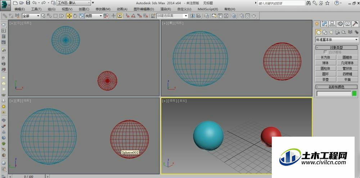Toggle Window/Crossing selection mode
Screen dimensions: 360x178
[61, 16]
